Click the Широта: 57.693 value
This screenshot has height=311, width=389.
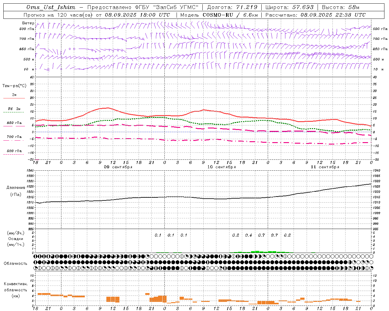pos(290,7)
